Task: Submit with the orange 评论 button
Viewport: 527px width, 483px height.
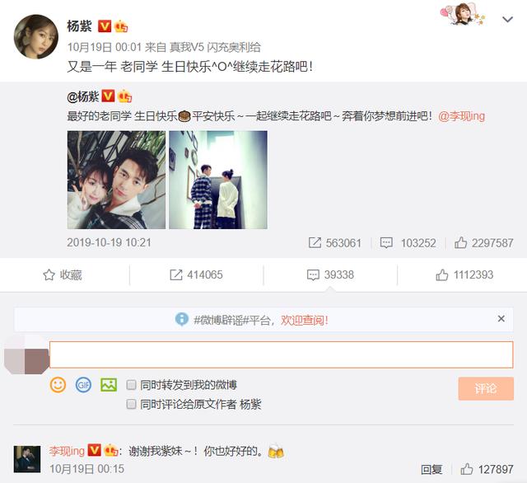Action: tap(486, 388)
